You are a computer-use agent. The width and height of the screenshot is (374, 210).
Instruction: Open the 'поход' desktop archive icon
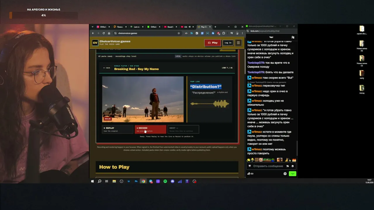coord(362,90)
